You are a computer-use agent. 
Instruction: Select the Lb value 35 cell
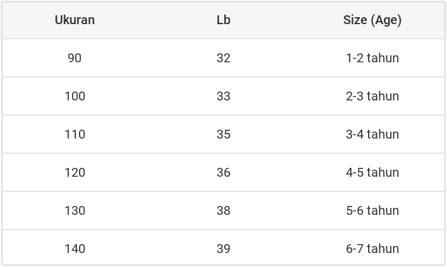[223, 134]
